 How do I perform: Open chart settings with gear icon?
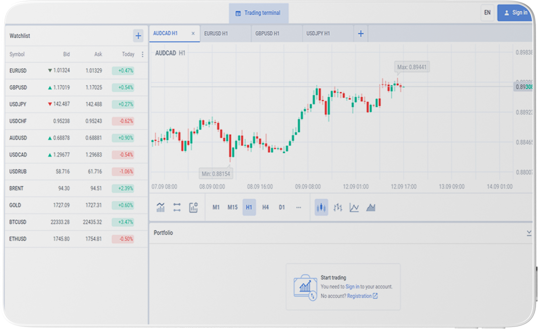[x=194, y=207]
